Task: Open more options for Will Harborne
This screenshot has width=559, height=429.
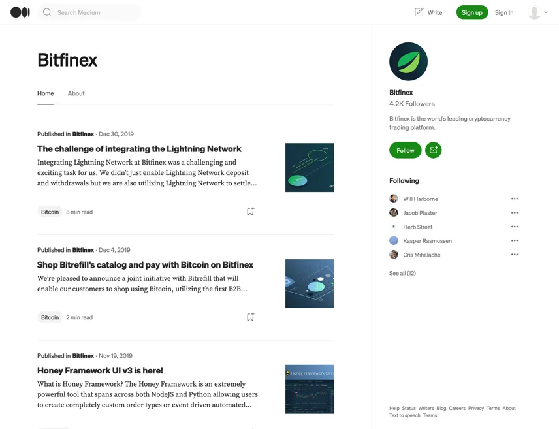Action: [515, 199]
